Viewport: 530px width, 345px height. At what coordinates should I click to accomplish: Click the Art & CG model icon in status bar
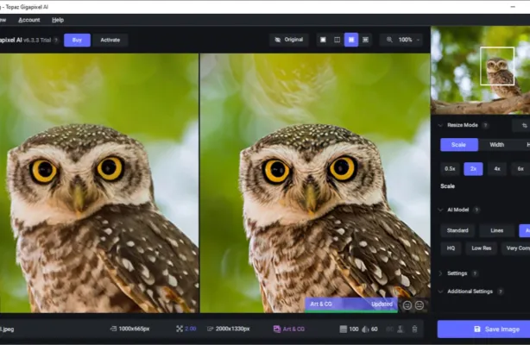pos(277,329)
